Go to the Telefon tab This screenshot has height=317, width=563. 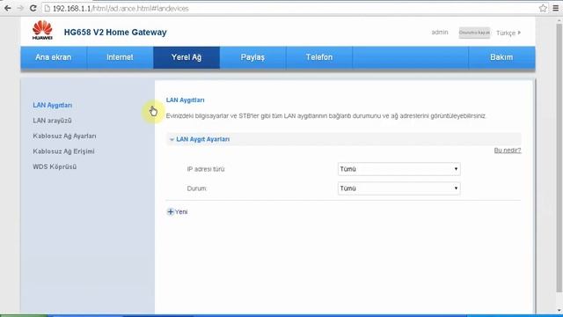319,57
